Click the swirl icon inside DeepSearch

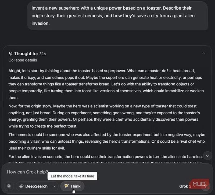[x=21, y=186]
